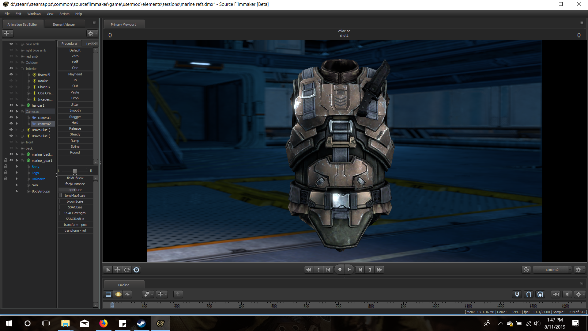Expand the marine_badl model node
Screen dimensions: 588x331
[x=22, y=154]
